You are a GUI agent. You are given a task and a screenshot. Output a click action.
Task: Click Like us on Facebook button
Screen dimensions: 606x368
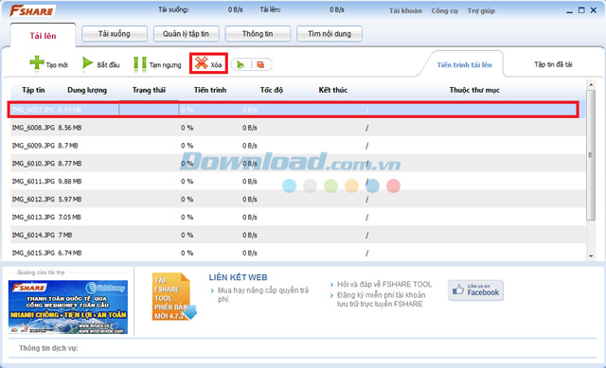pos(475,290)
